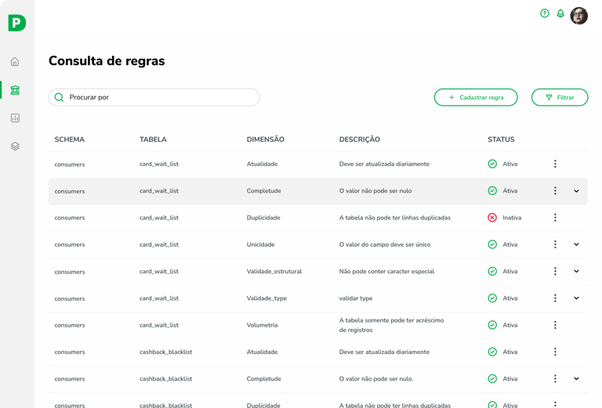
Task: Expand the Validade_estrutural rule row
Action: (x=576, y=272)
